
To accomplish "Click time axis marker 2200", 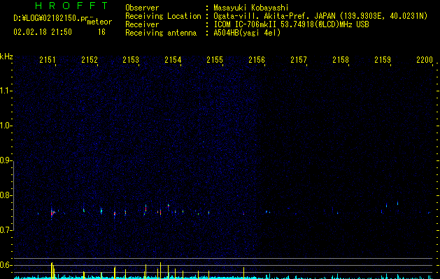I will [x=425, y=60].
